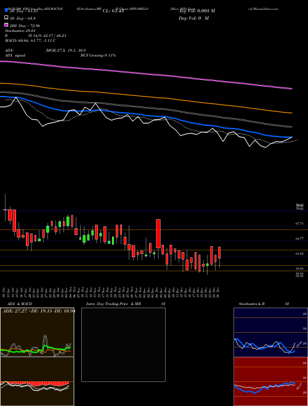Open the red RSI sub-chart

[x=270, y=381]
